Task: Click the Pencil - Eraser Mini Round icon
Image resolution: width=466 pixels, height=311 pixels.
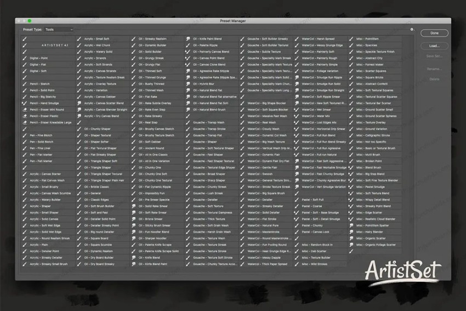Action: coord(25,110)
